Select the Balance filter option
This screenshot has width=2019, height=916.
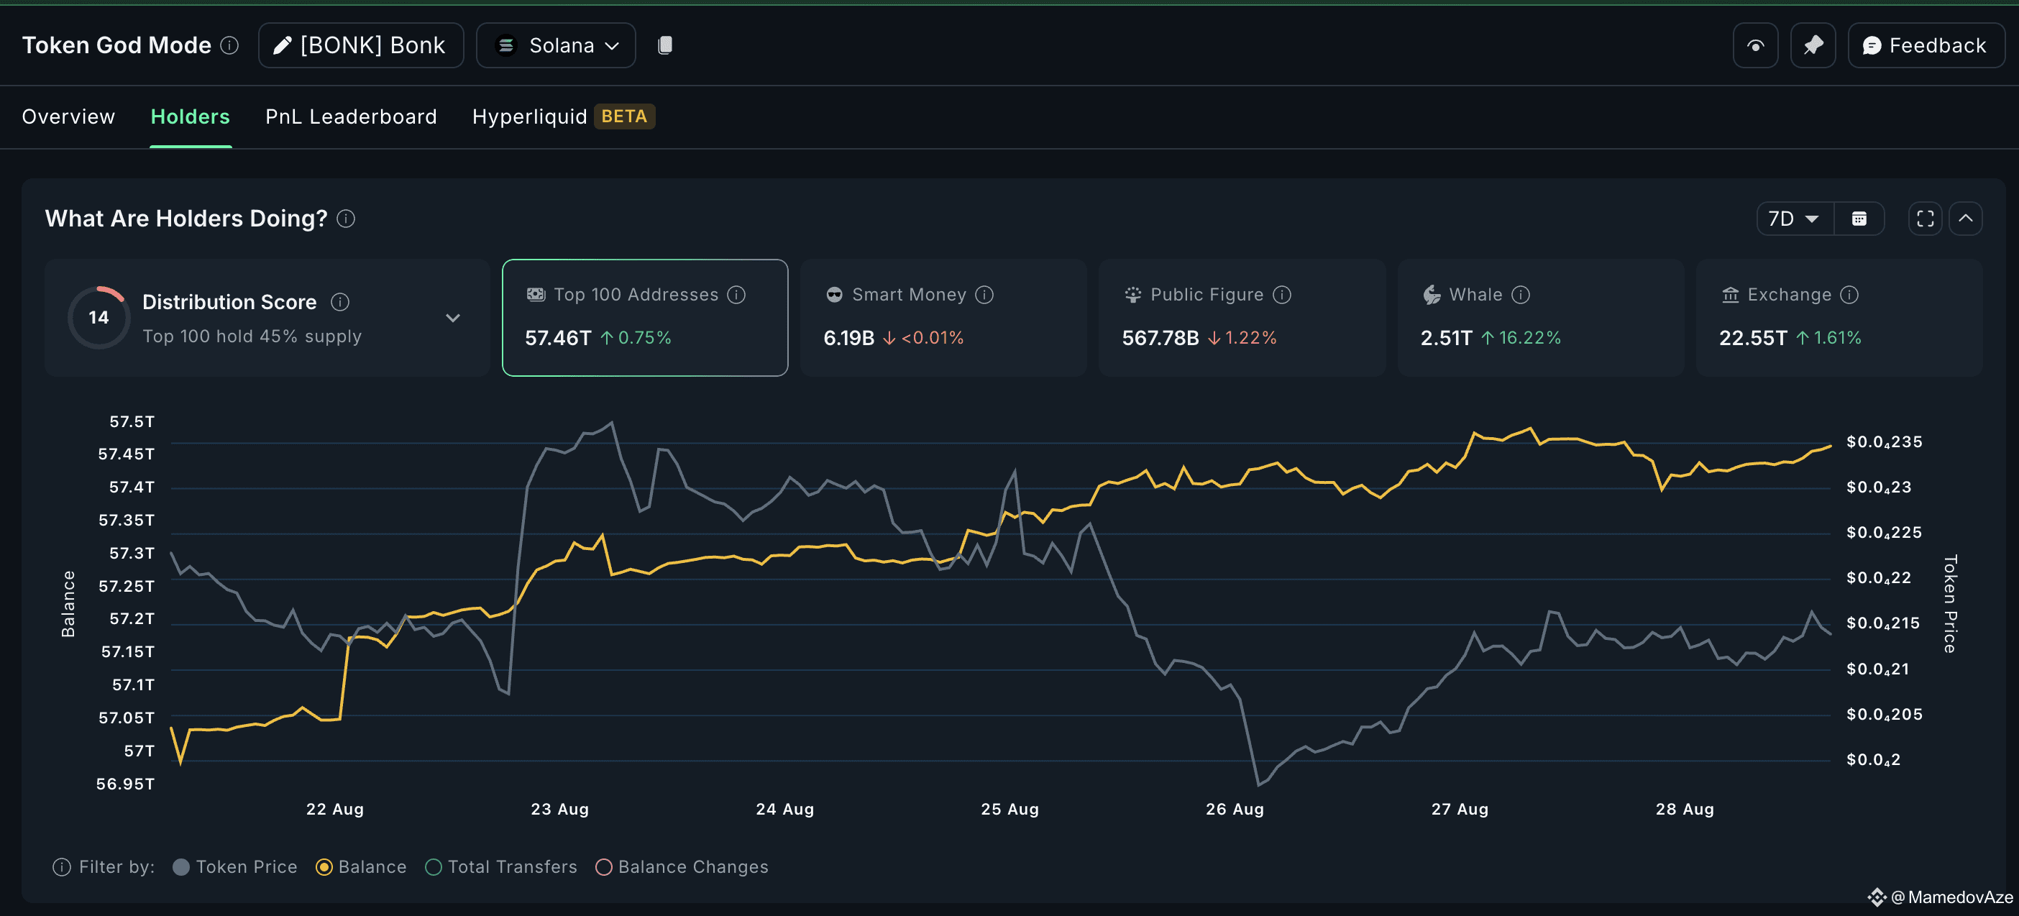coord(362,866)
